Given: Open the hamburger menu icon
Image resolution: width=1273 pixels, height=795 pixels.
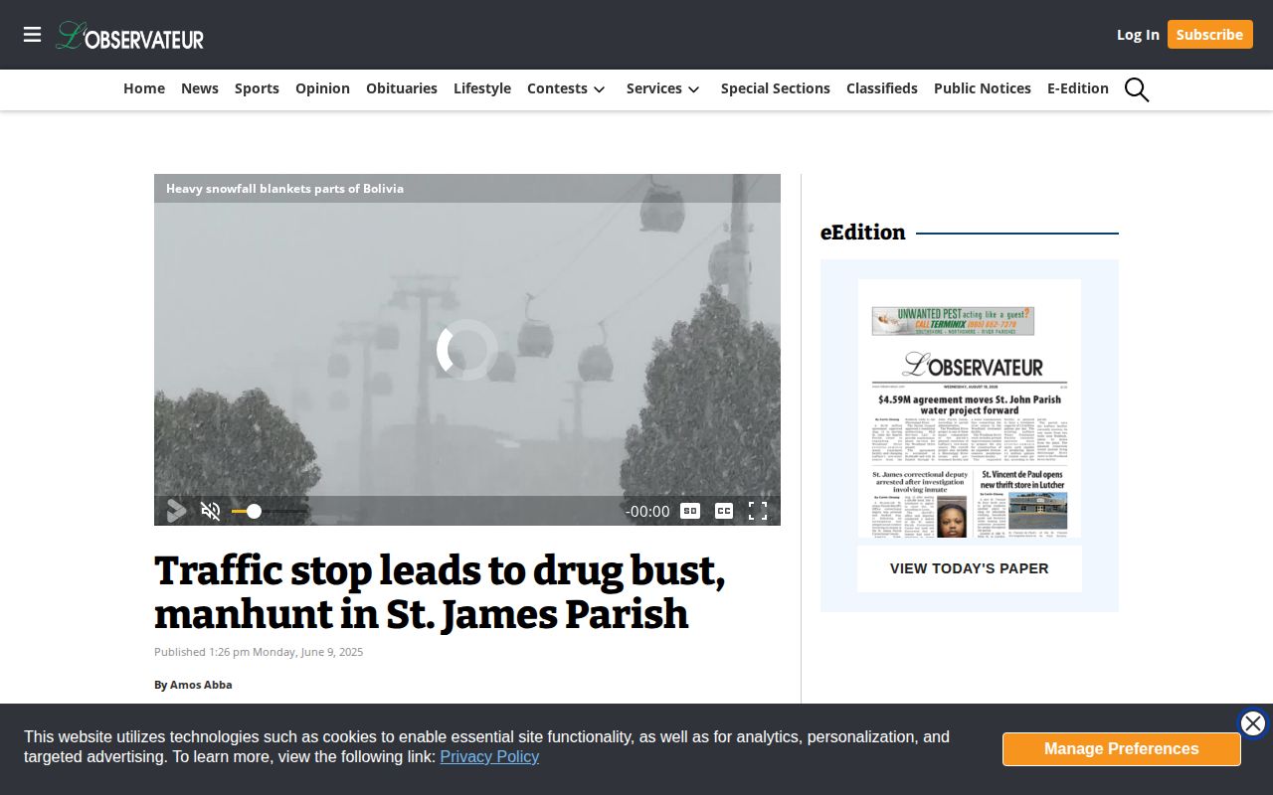Looking at the screenshot, I should (33, 35).
